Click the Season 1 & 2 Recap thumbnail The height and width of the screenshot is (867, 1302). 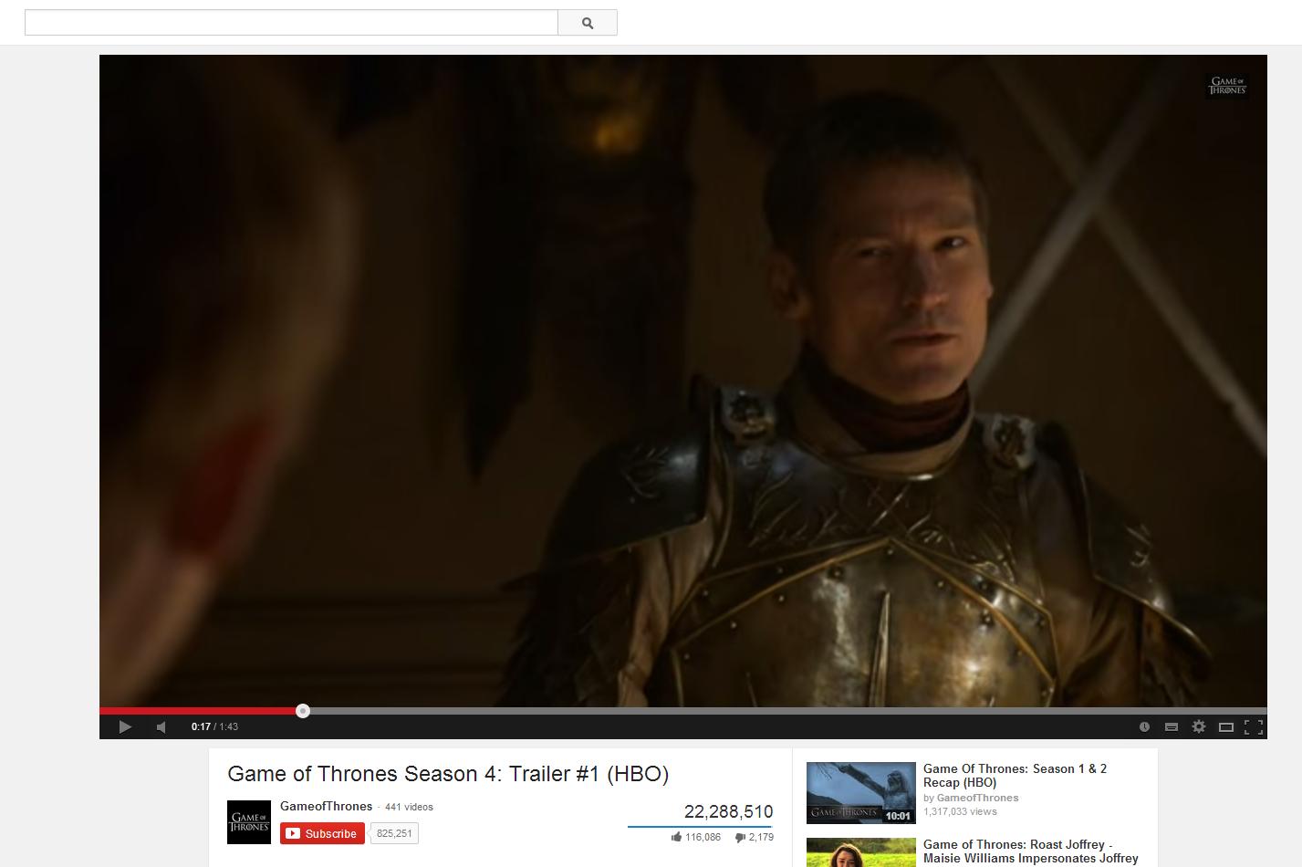coord(859,792)
